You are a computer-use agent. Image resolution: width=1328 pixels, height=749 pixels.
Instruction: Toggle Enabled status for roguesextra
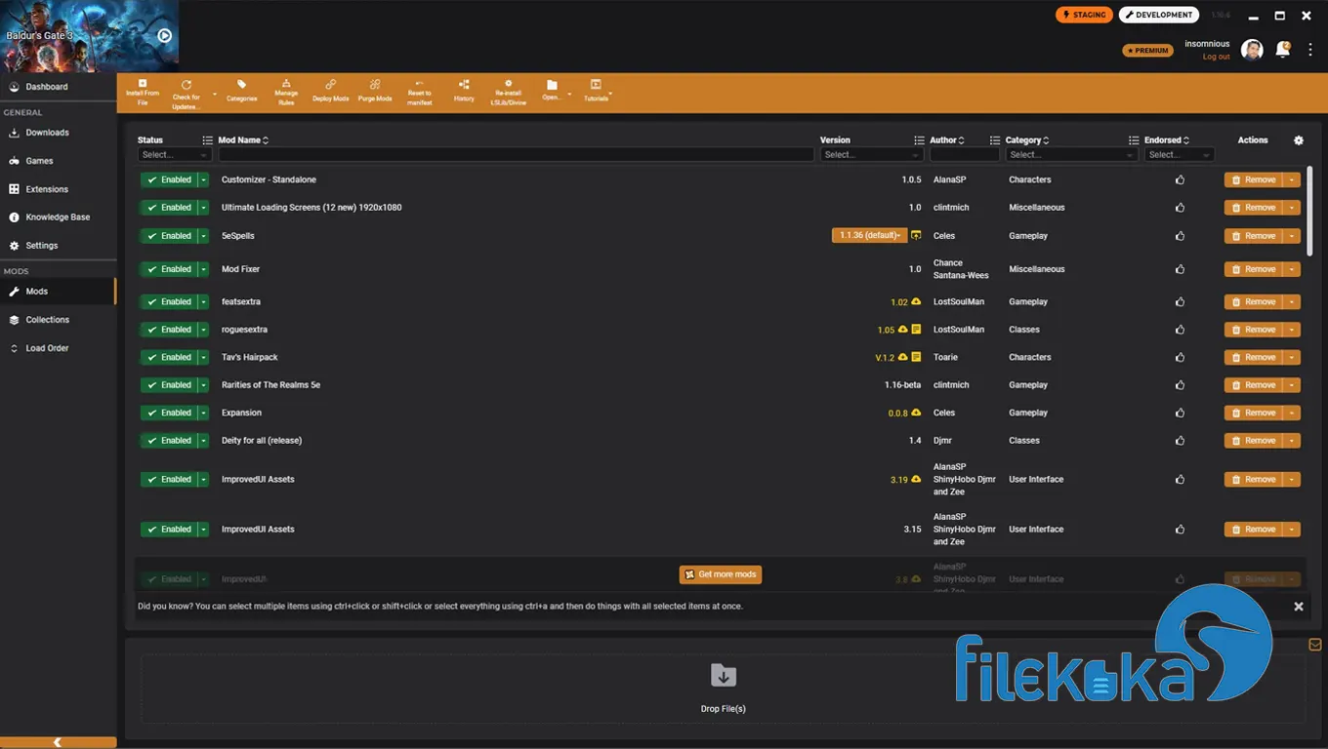tap(169, 330)
